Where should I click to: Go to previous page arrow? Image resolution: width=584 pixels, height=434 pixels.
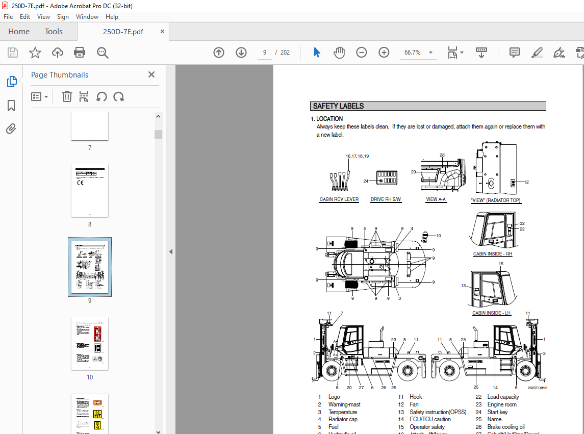pyautogui.click(x=219, y=53)
